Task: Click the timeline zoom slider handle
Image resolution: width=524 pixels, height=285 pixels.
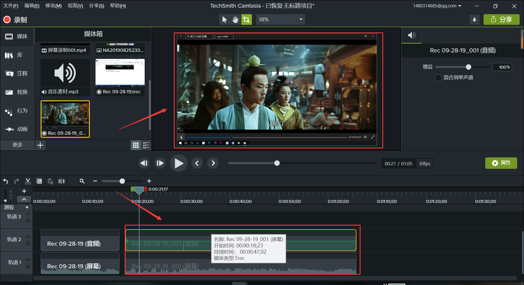Action: click(122, 181)
